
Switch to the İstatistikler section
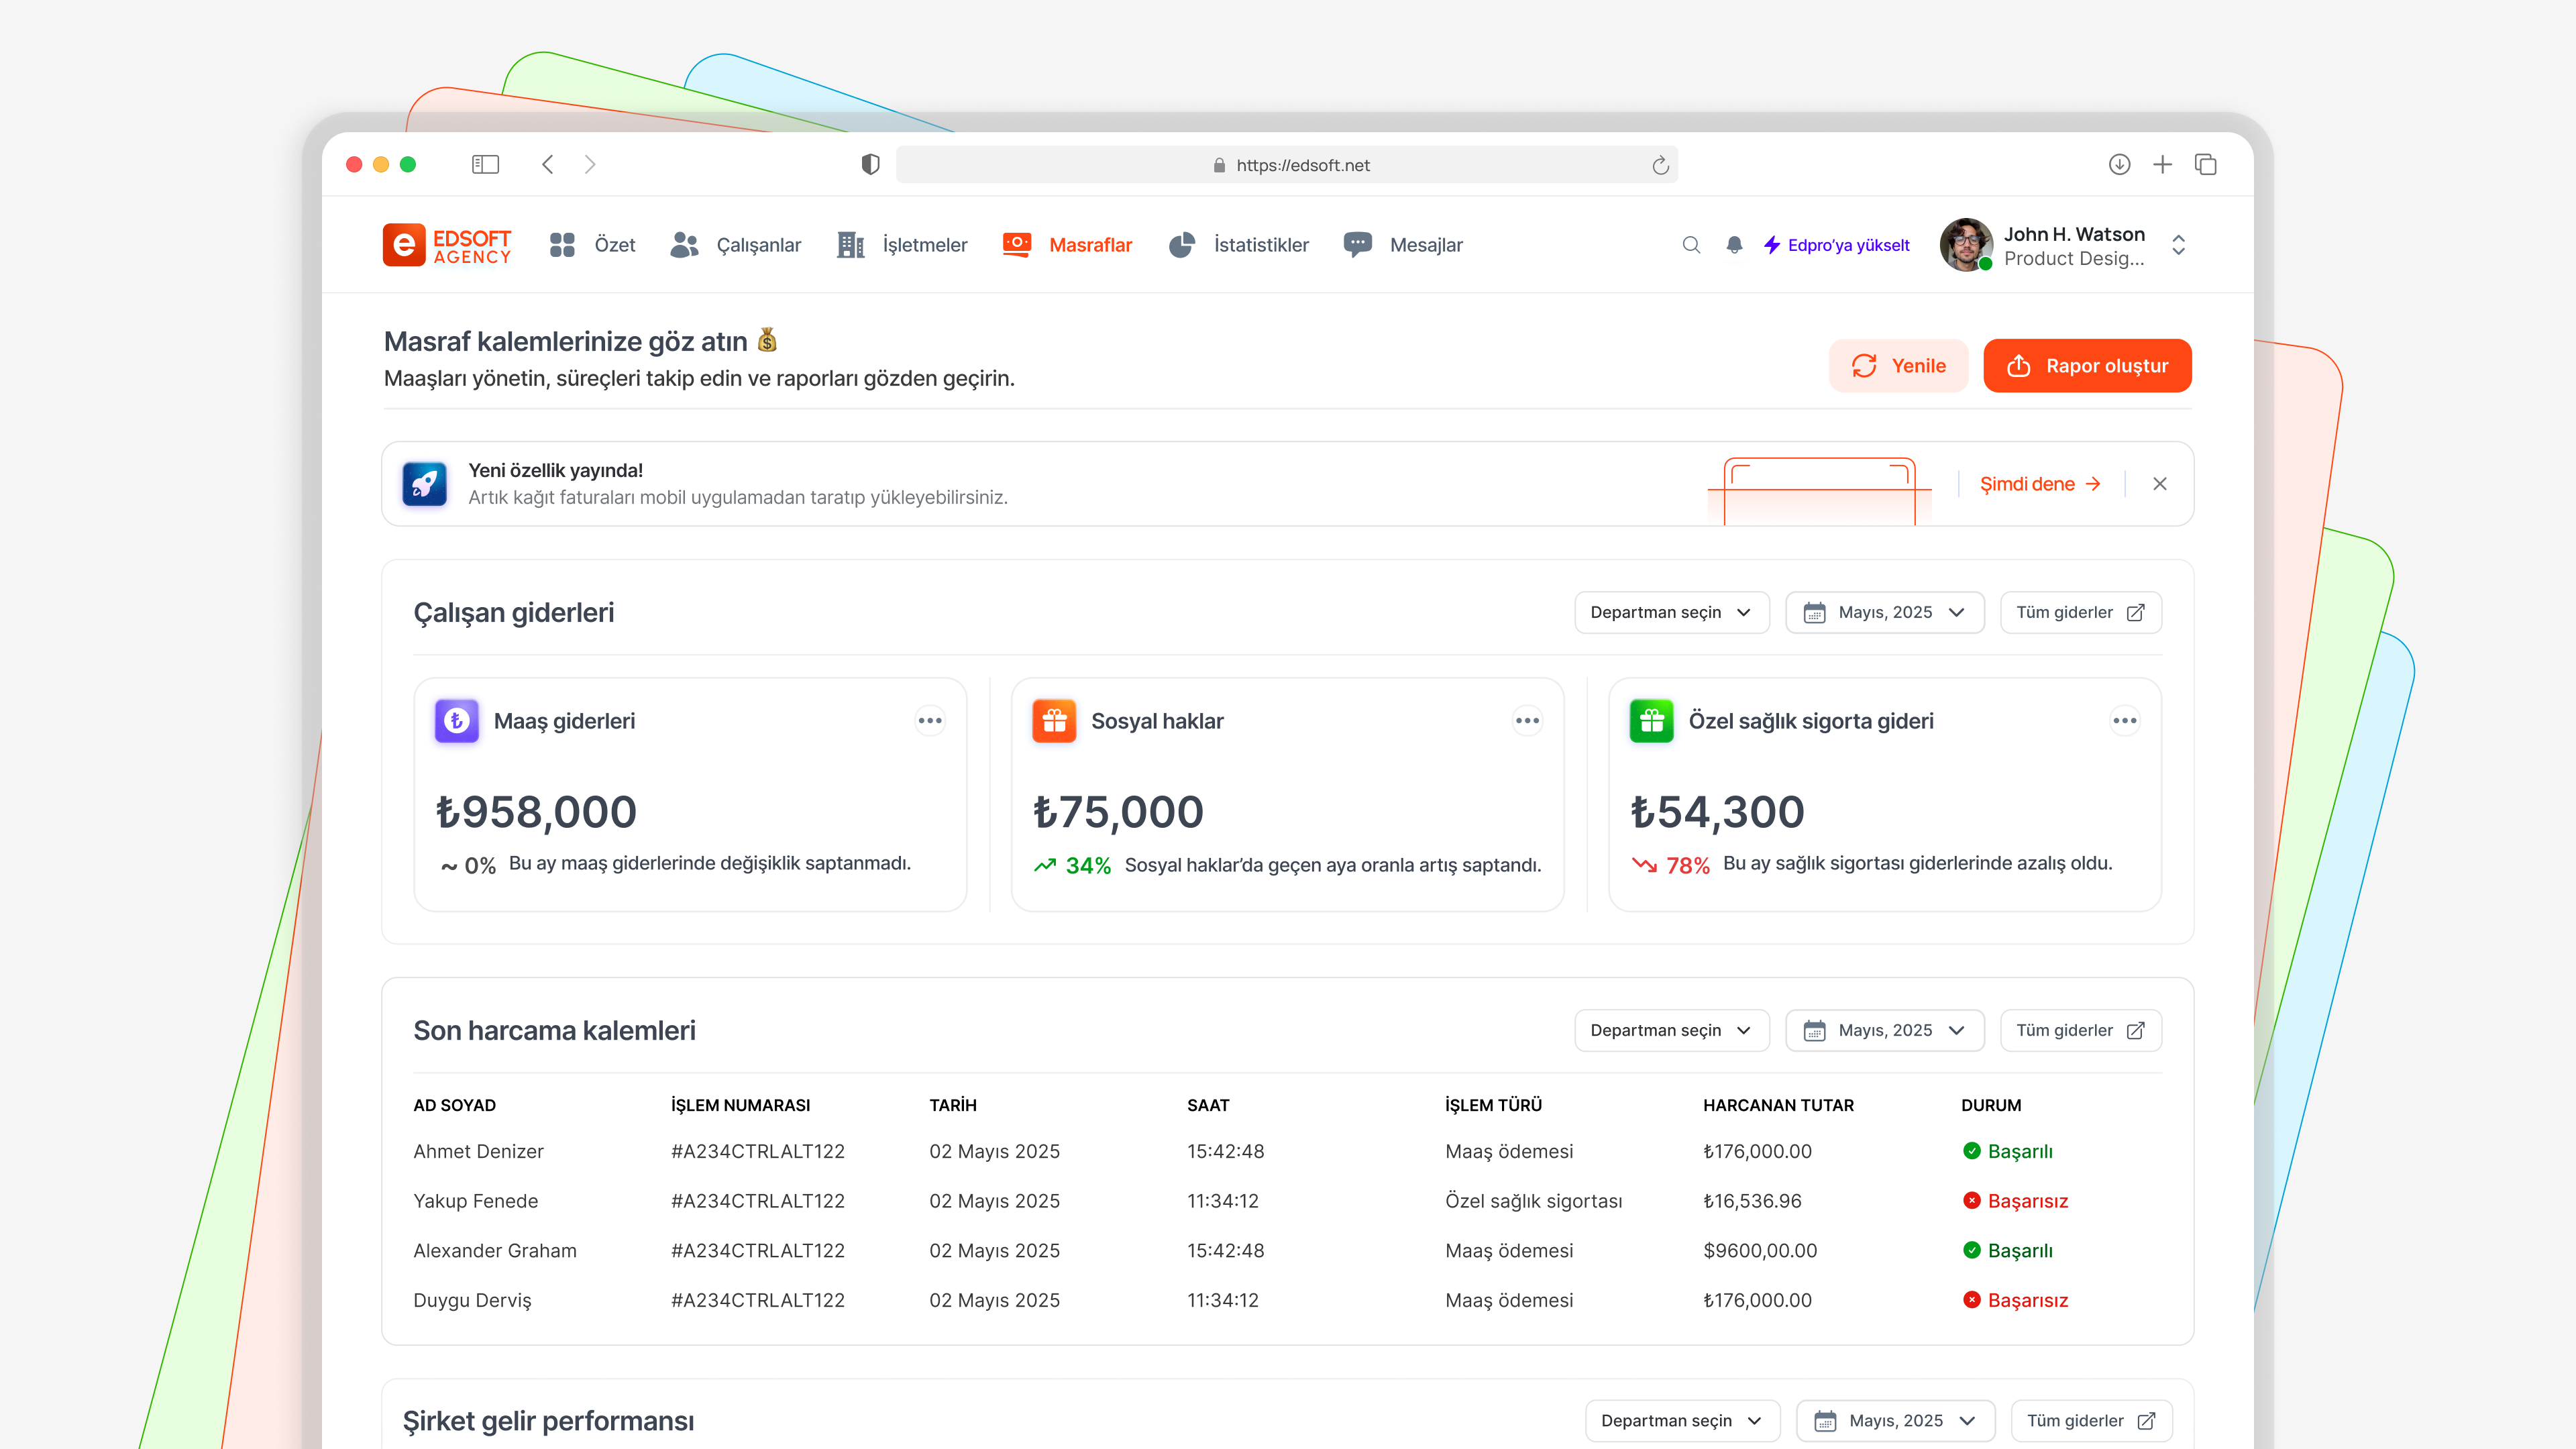pos(1238,245)
